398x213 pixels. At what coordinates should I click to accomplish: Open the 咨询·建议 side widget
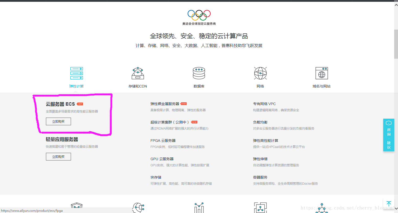coord(389,135)
